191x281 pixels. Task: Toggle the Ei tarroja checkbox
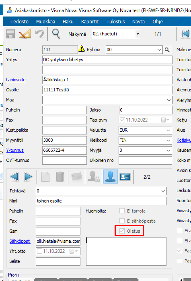(122, 211)
